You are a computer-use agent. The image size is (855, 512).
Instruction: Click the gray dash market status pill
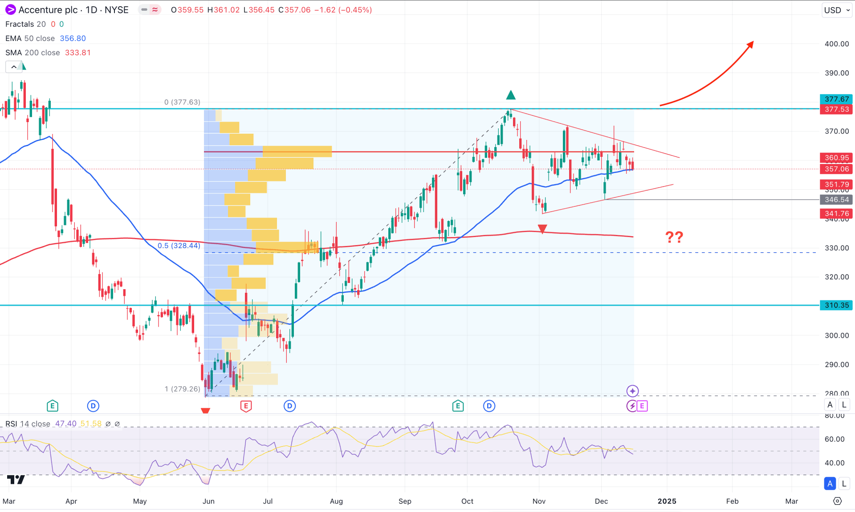point(144,10)
